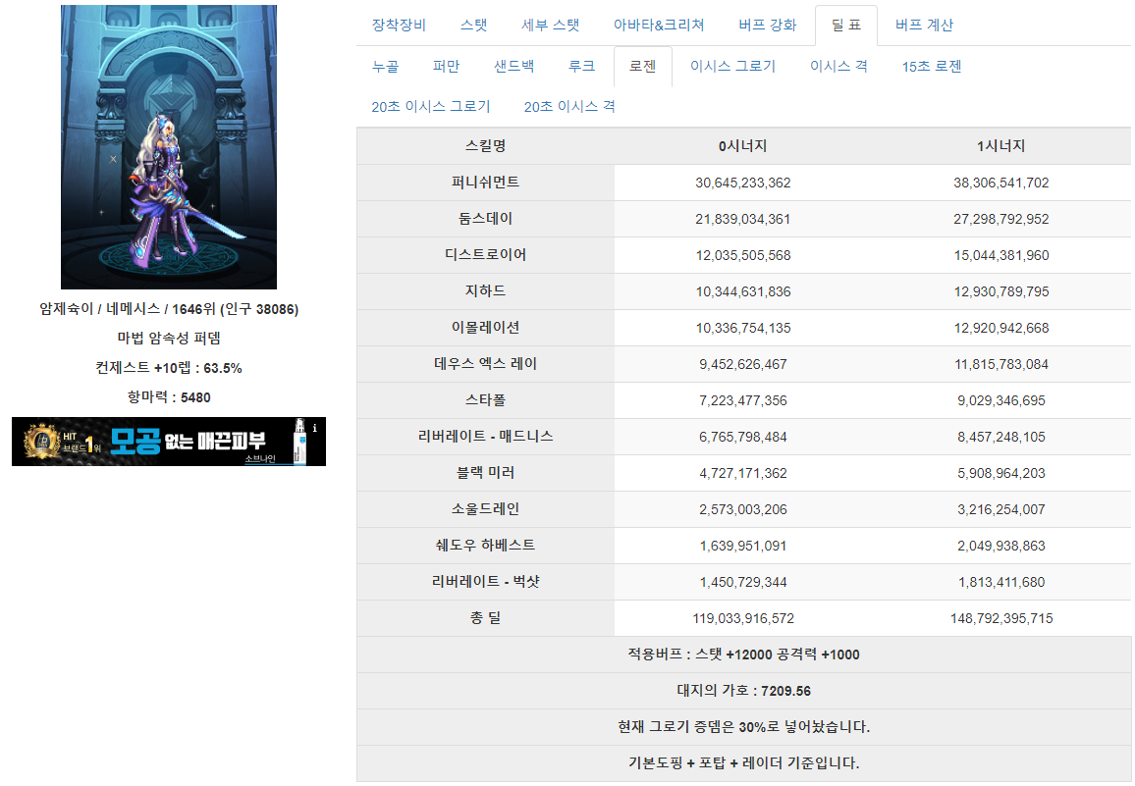The height and width of the screenshot is (786, 1135).
Task: Select the 아바타&크리쳐 tab
Action: 658,26
